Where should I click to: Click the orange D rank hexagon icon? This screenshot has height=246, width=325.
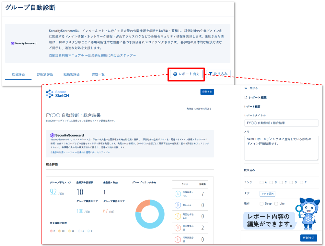click(x=177, y=227)
